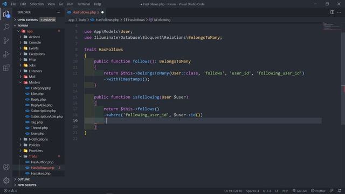Open the Source Control view icon
The width and height of the screenshot is (345, 194).
(6, 41)
